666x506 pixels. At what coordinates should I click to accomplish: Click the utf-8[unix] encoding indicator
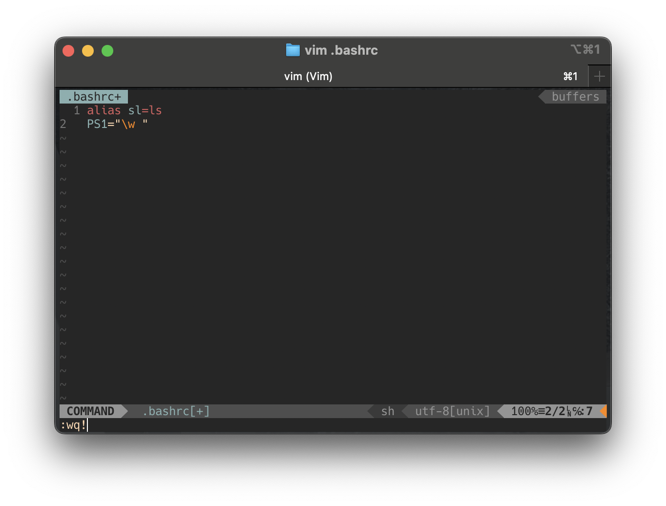[452, 411]
